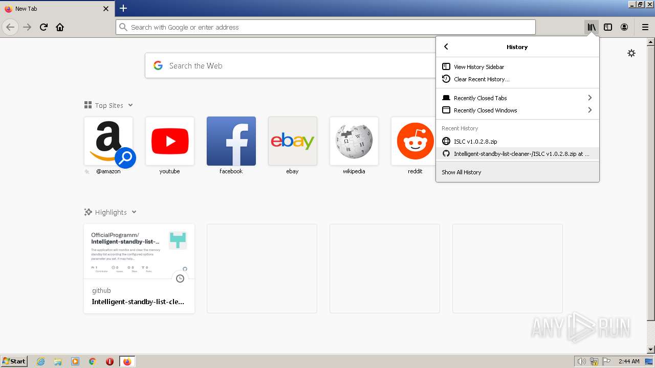Viewport: 655px width, 368px height.
Task: Focus the address bar field
Action: coord(325,27)
